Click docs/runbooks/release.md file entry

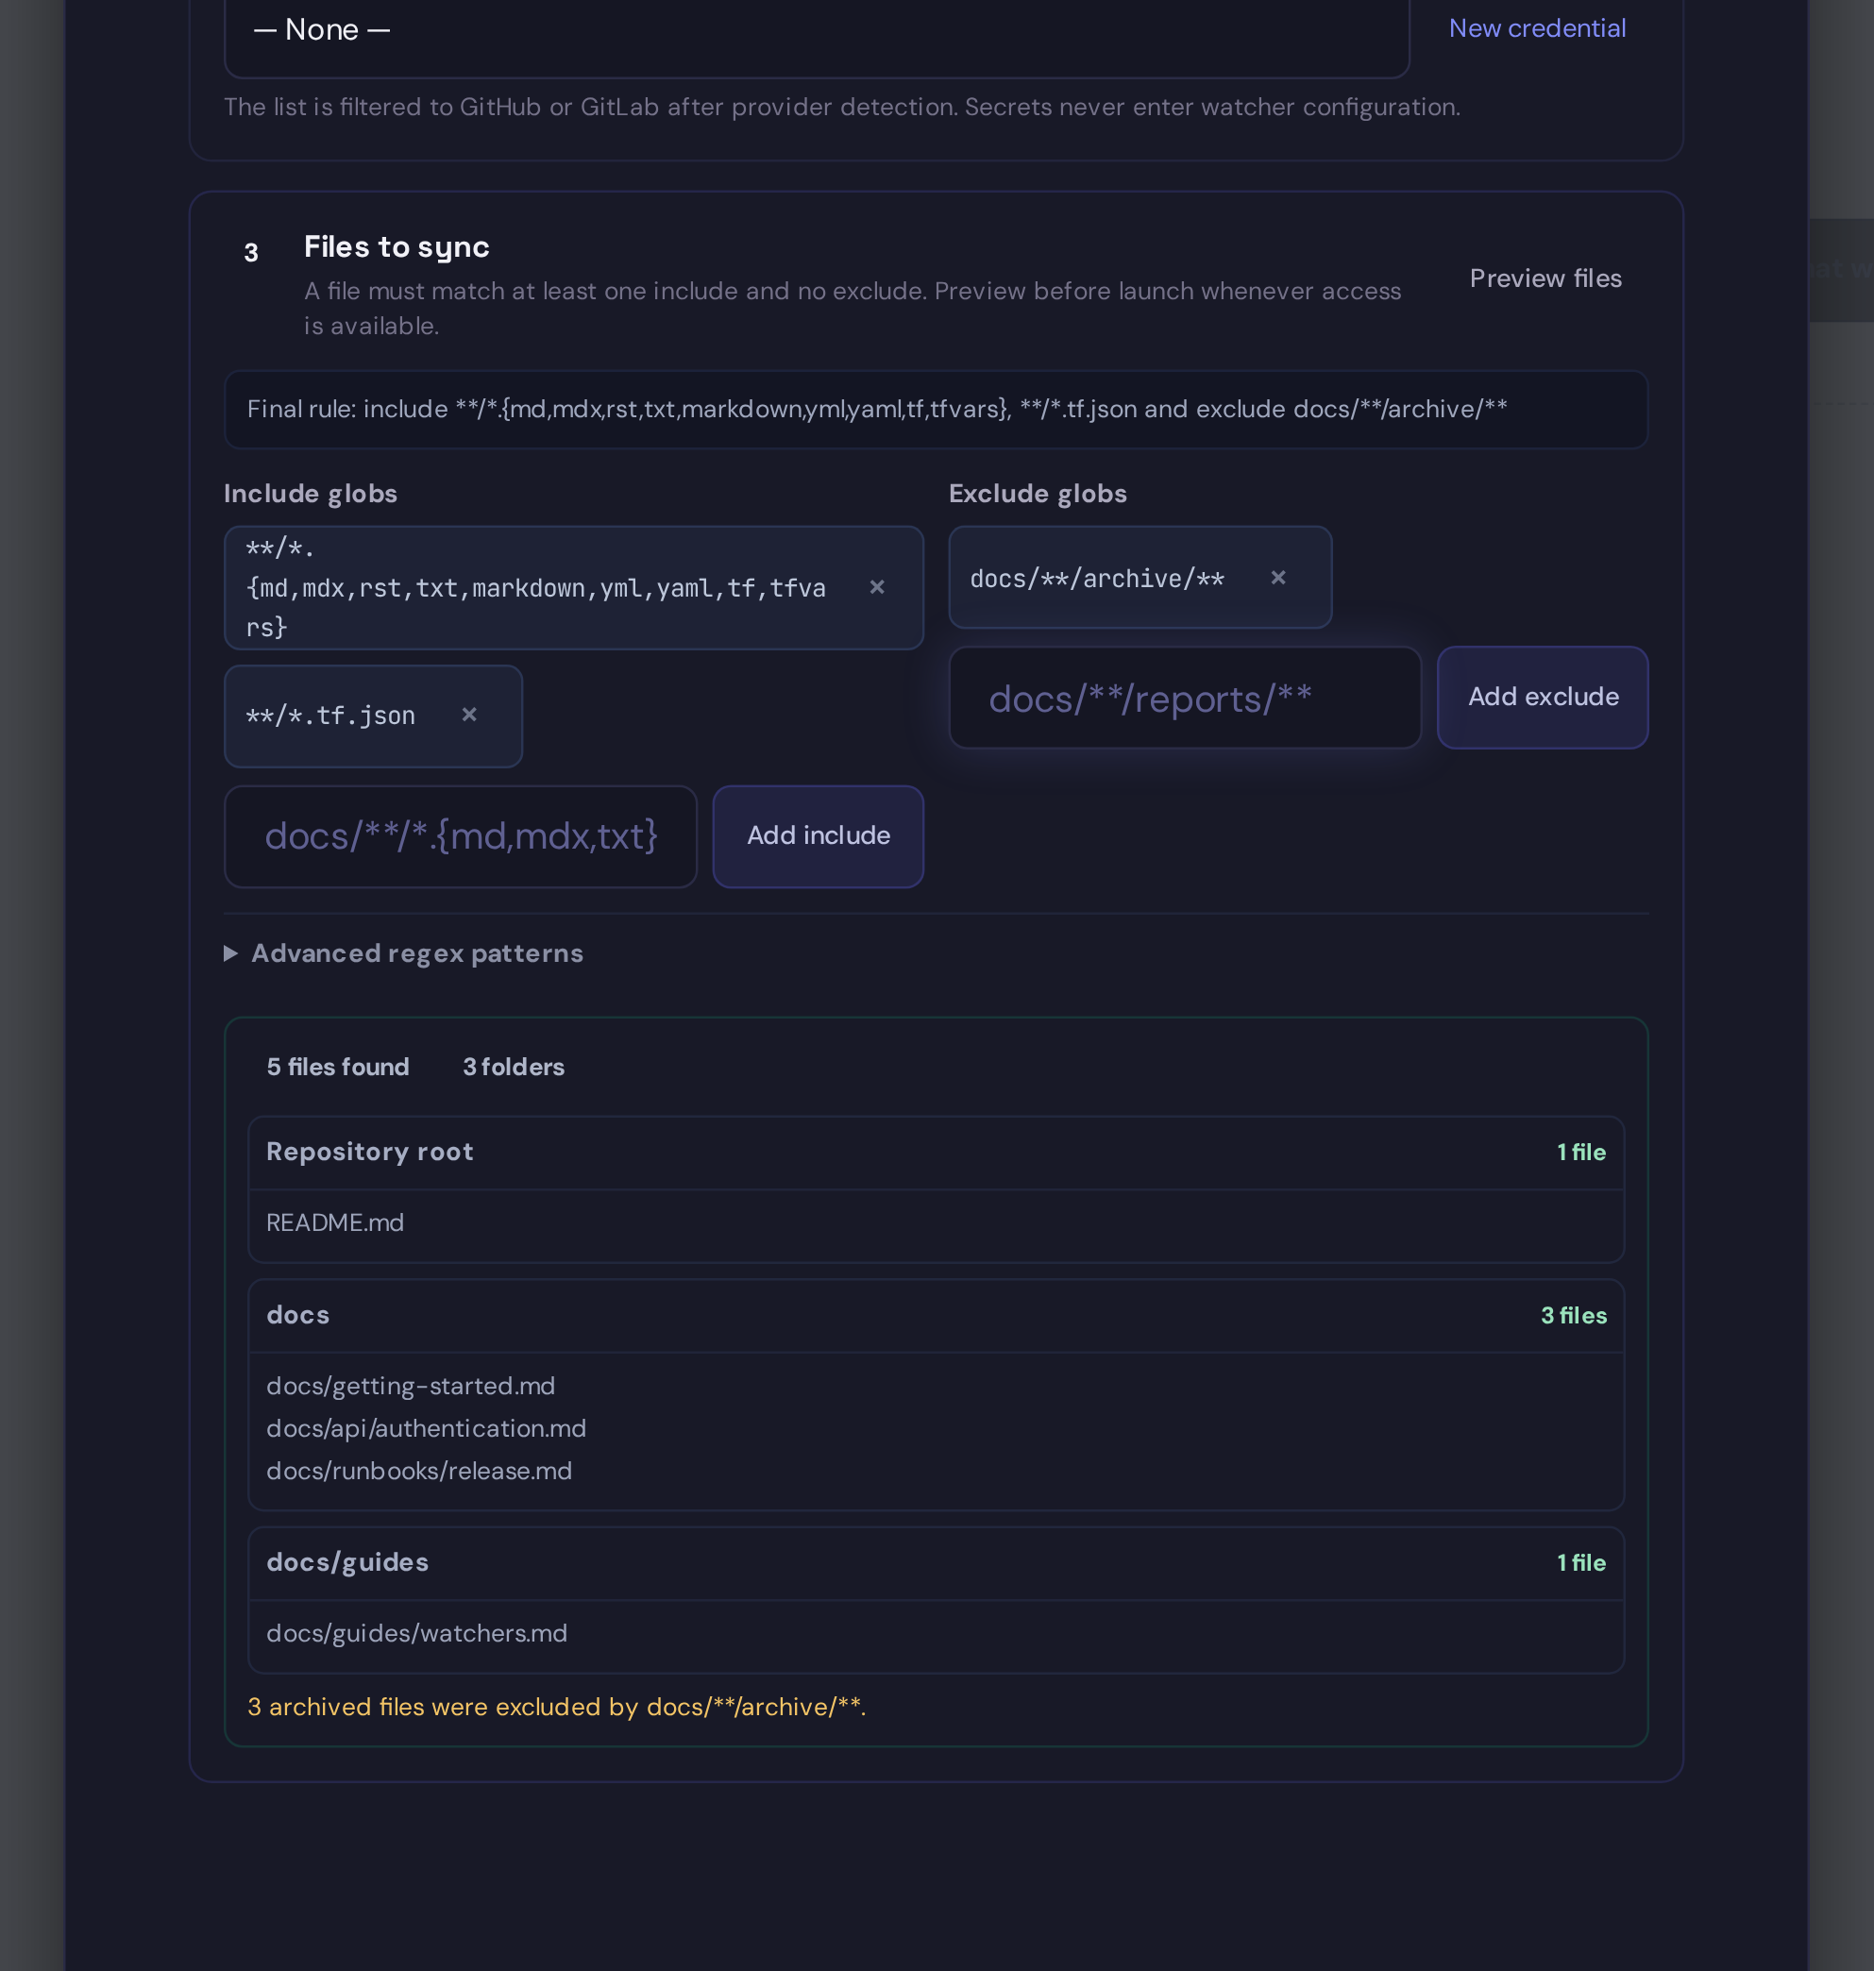click(419, 1471)
